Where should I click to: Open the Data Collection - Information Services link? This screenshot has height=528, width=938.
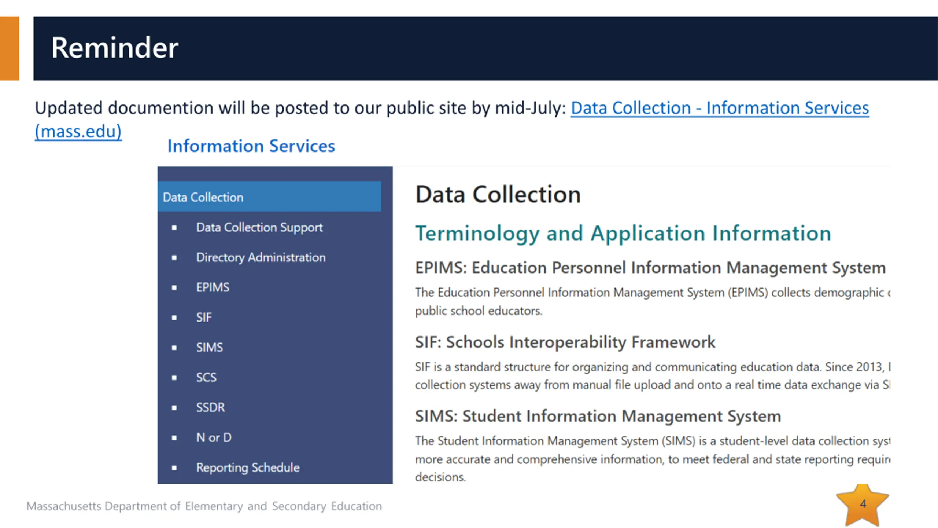[x=720, y=108]
